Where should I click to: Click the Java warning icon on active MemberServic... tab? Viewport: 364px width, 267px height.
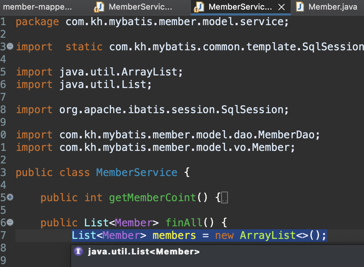point(199,7)
